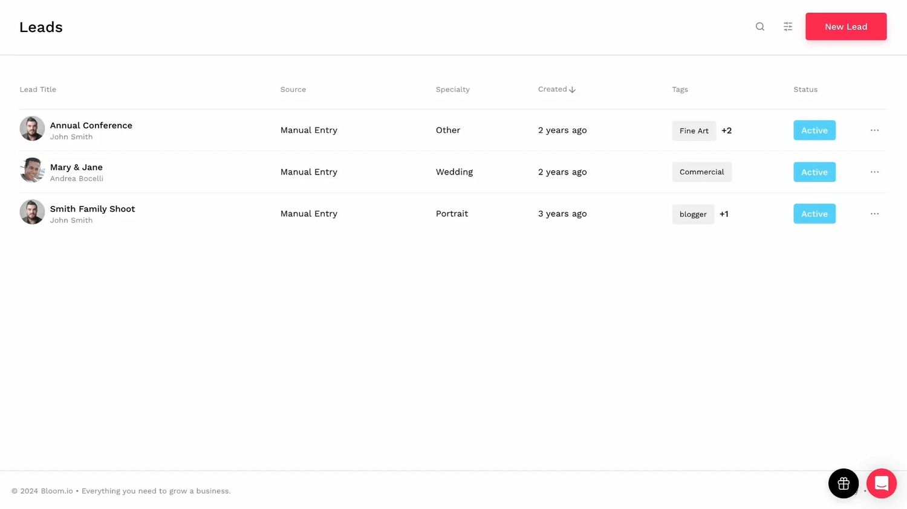This screenshot has width=907, height=509.
Task: Select the blogger tag
Action: click(692, 214)
